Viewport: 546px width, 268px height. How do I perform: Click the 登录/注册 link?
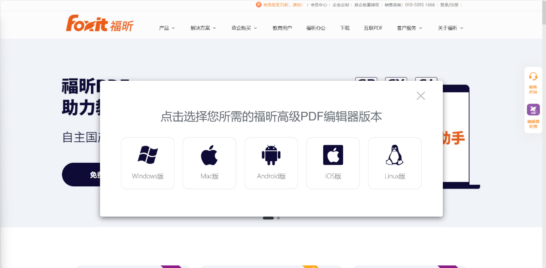pos(449,5)
